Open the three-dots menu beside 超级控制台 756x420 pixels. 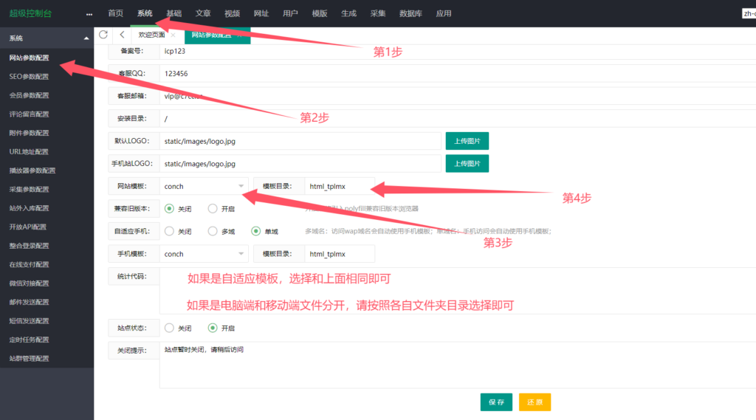coord(89,14)
